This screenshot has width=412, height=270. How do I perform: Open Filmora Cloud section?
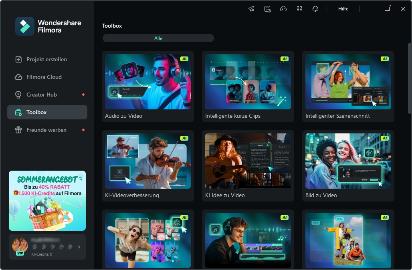click(47, 77)
